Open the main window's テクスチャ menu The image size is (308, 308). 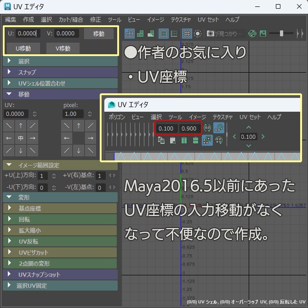coord(181,19)
